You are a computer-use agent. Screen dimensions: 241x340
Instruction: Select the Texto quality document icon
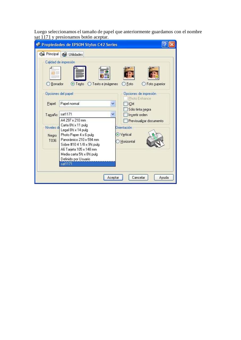pyautogui.click(x=80, y=73)
